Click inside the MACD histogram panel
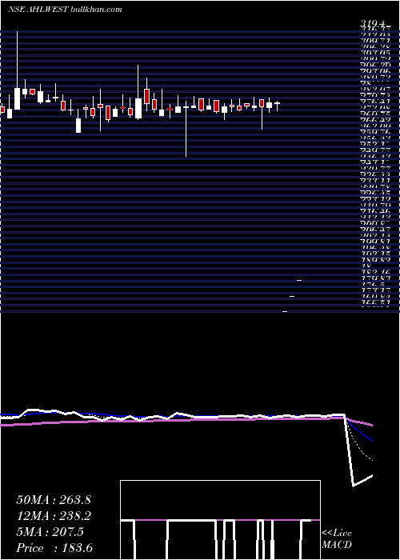The height and width of the screenshot is (560, 400). [220, 520]
